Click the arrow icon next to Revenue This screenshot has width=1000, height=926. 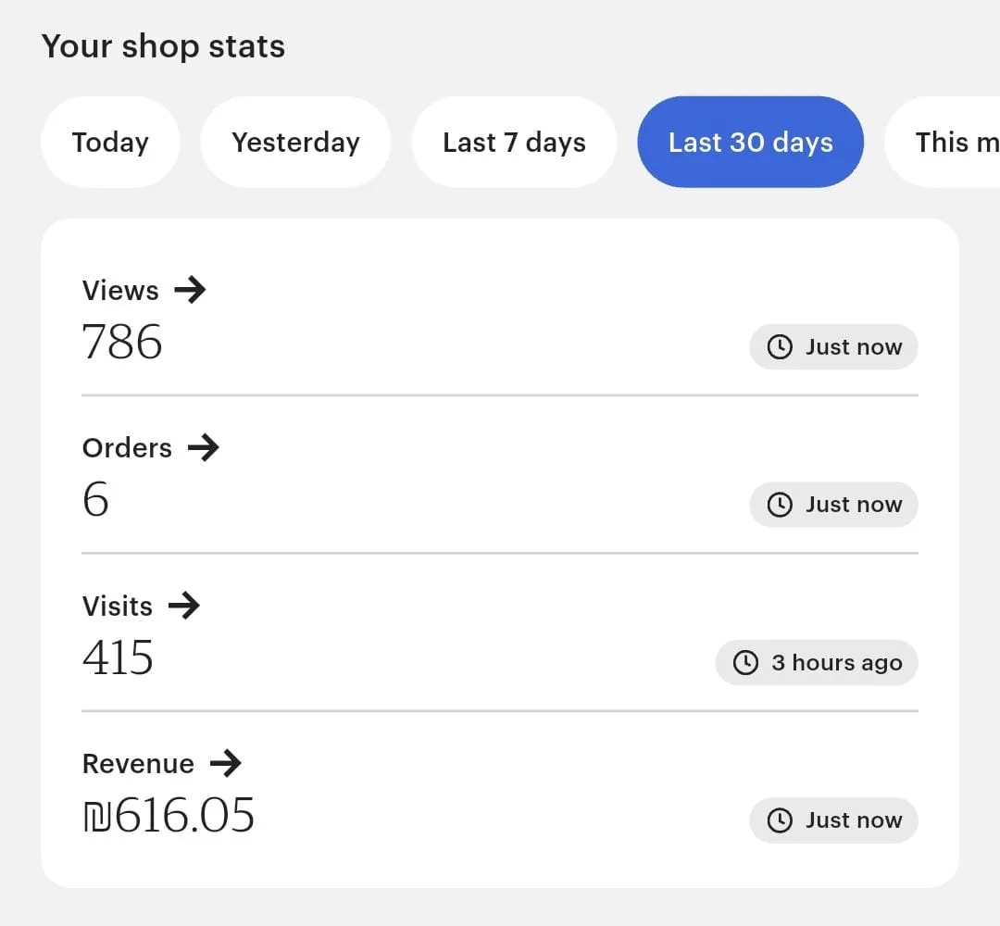pos(225,764)
